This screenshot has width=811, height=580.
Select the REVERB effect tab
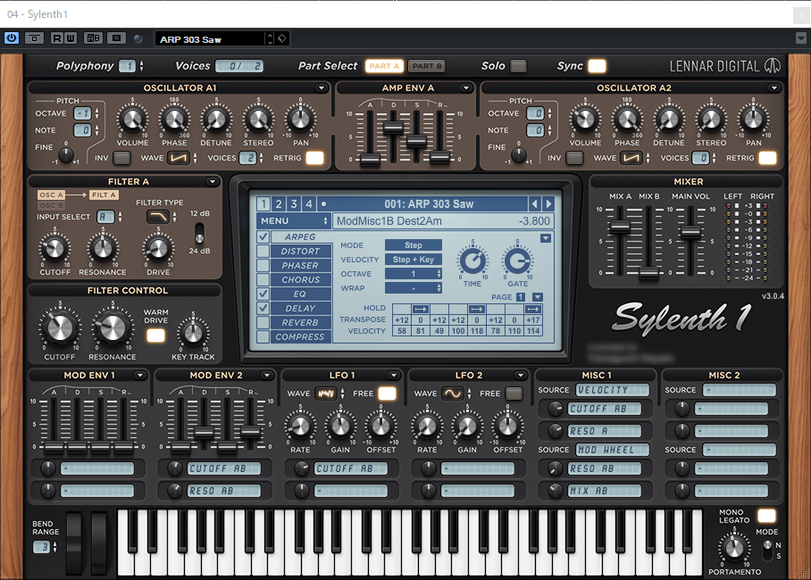coord(300,322)
